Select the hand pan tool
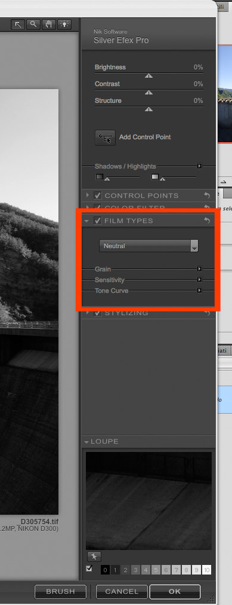The height and width of the screenshot is (605, 232). tap(49, 25)
